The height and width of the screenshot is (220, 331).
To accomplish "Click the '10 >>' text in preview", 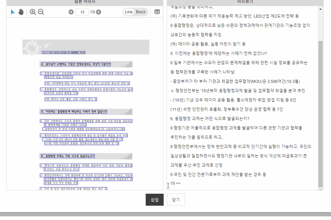I will (x=175, y=183).
